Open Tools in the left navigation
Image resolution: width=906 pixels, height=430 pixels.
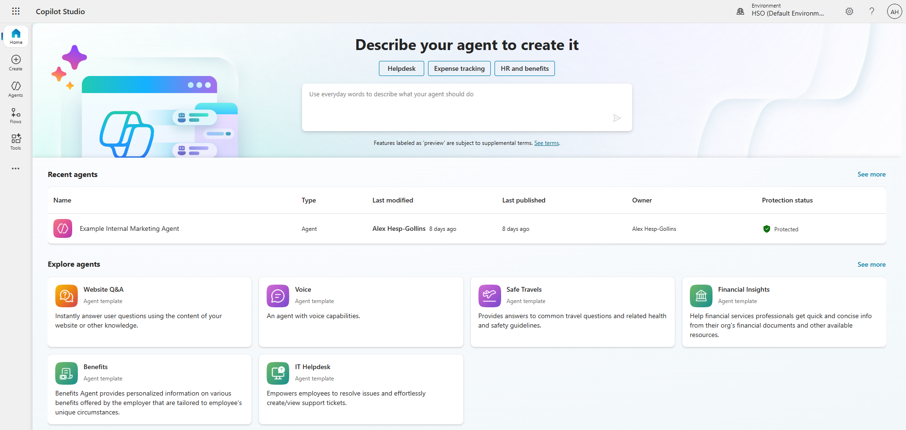point(16,142)
